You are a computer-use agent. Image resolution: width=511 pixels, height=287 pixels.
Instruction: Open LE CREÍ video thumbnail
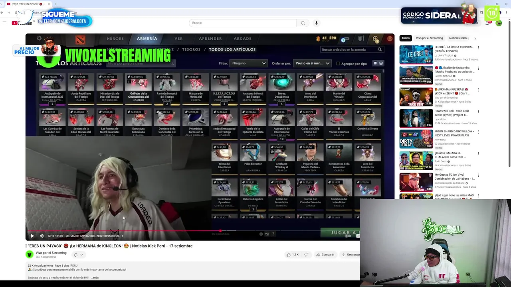coord(416,54)
